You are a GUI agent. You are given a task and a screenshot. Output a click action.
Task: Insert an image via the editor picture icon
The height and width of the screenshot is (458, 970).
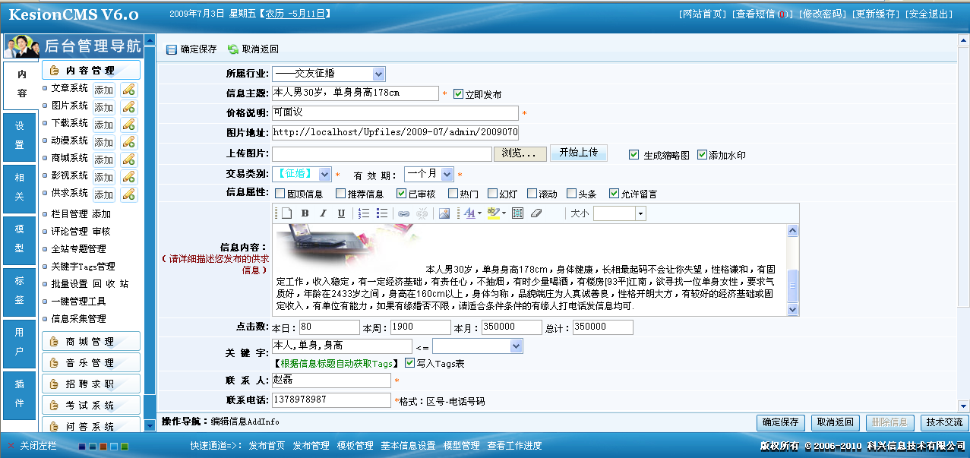coord(444,215)
